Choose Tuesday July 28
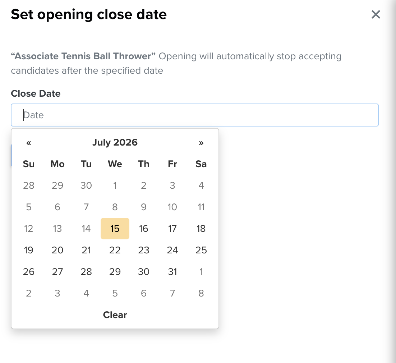The image size is (396, 363). click(x=86, y=272)
